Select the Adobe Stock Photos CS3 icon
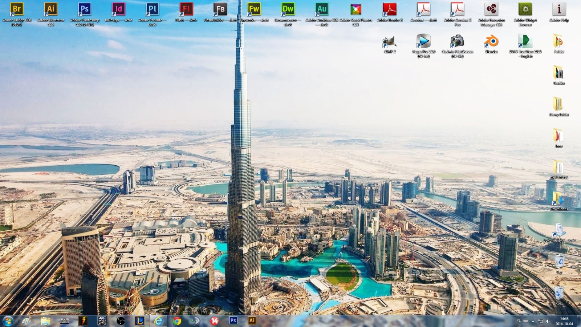The width and height of the screenshot is (581, 327). 355,14
